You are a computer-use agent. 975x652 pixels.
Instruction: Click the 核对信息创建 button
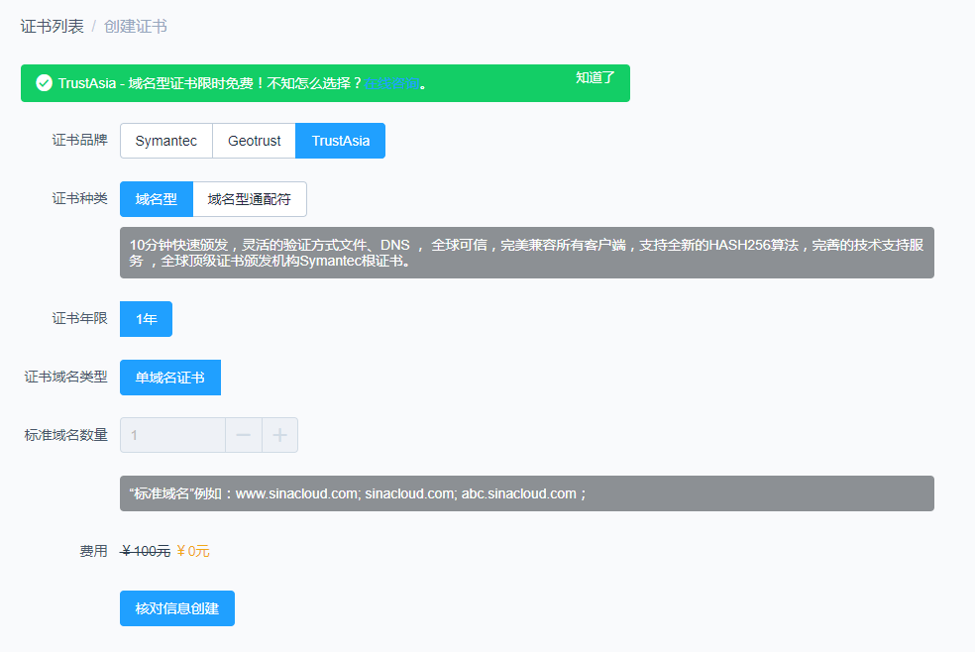(x=177, y=608)
